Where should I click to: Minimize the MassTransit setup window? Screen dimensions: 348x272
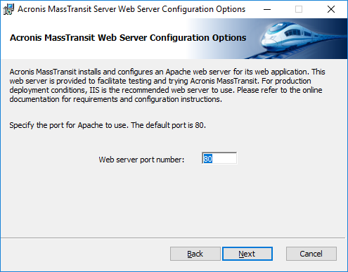[267, 9]
